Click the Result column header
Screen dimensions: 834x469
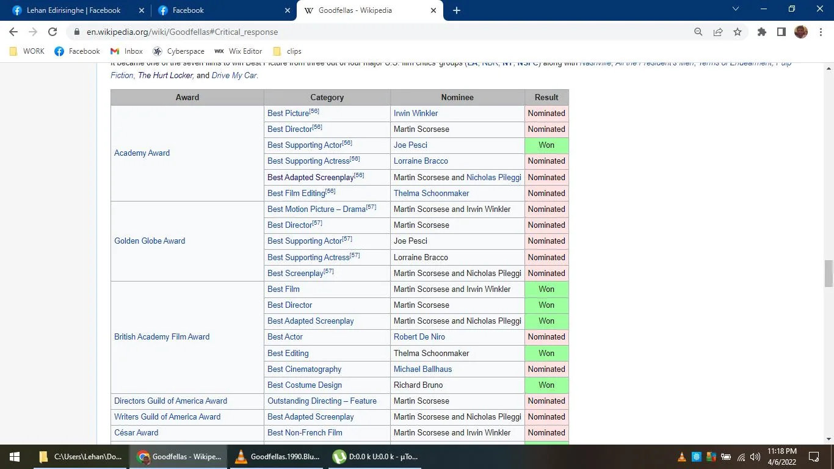point(546,98)
